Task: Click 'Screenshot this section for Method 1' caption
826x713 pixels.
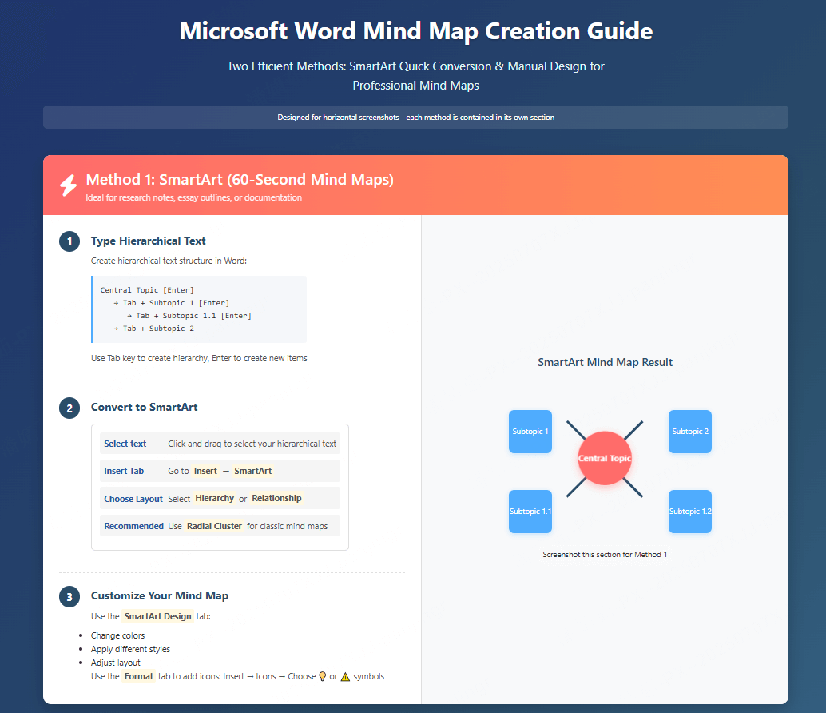Action: [605, 555]
